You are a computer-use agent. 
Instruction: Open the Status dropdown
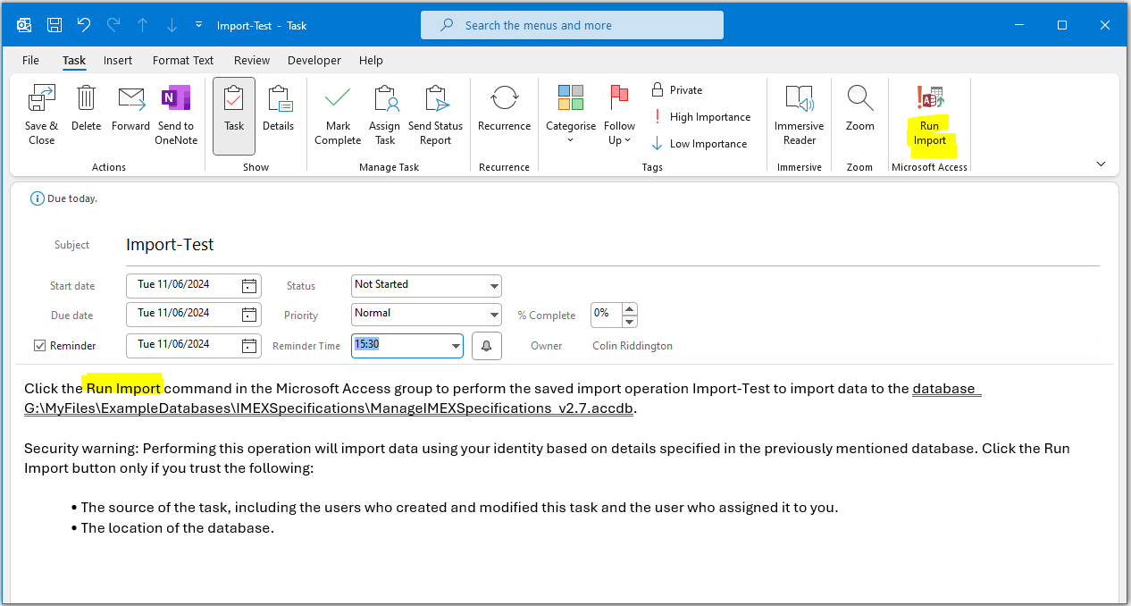tap(495, 286)
